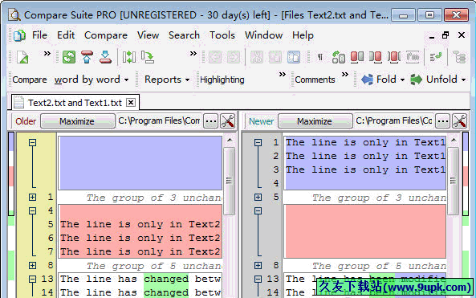Click the app document icon left of File
This screenshot has width=476, height=298.
pyautogui.click(x=19, y=35)
